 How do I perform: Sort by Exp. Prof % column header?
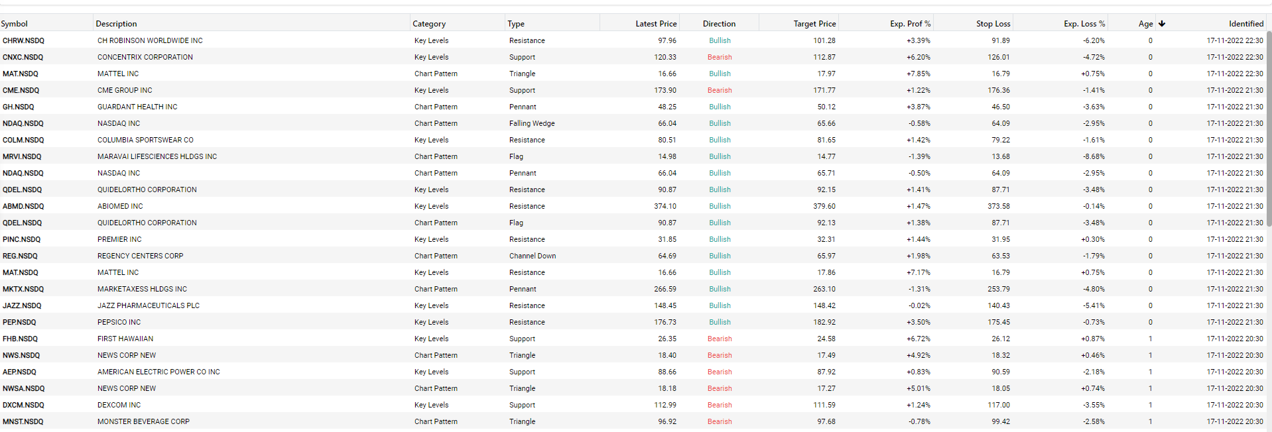pyautogui.click(x=910, y=24)
